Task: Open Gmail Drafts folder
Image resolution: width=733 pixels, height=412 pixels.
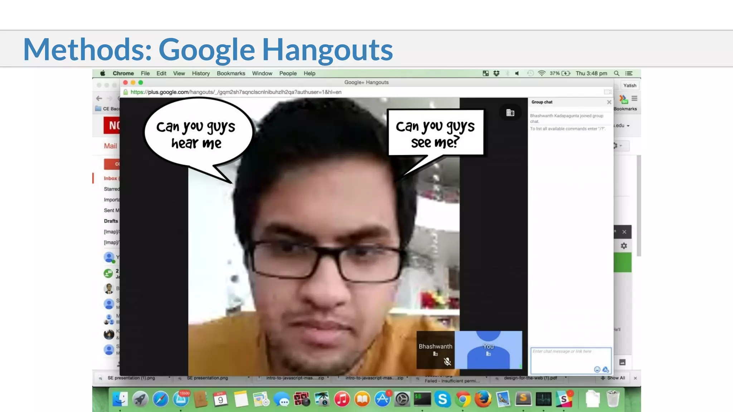Action: pos(111,221)
